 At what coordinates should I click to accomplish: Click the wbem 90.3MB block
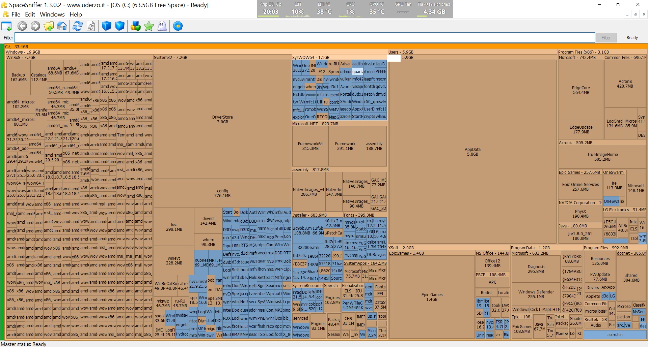(x=208, y=242)
